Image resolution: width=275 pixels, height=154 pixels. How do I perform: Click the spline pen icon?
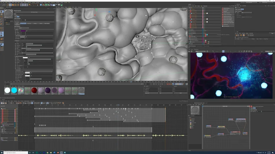tap(43, 5)
